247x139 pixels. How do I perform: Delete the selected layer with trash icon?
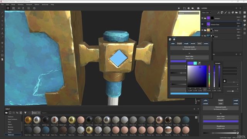tap(240, 13)
